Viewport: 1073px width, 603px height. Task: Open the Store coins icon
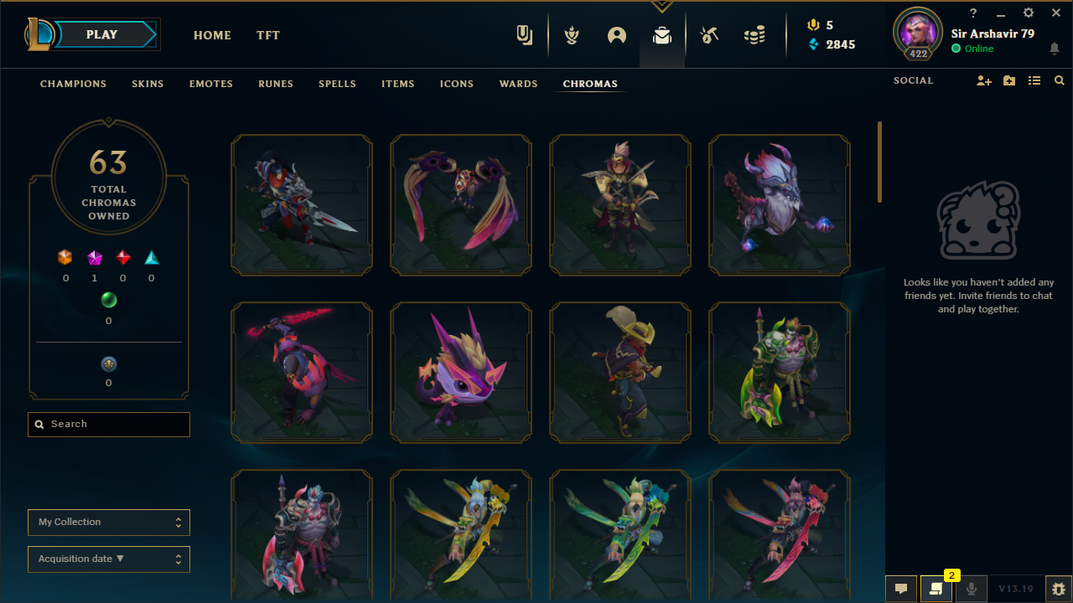pyautogui.click(x=754, y=35)
